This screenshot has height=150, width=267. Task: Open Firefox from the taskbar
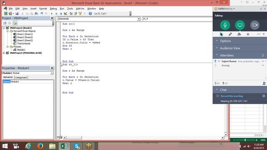click(40, 146)
